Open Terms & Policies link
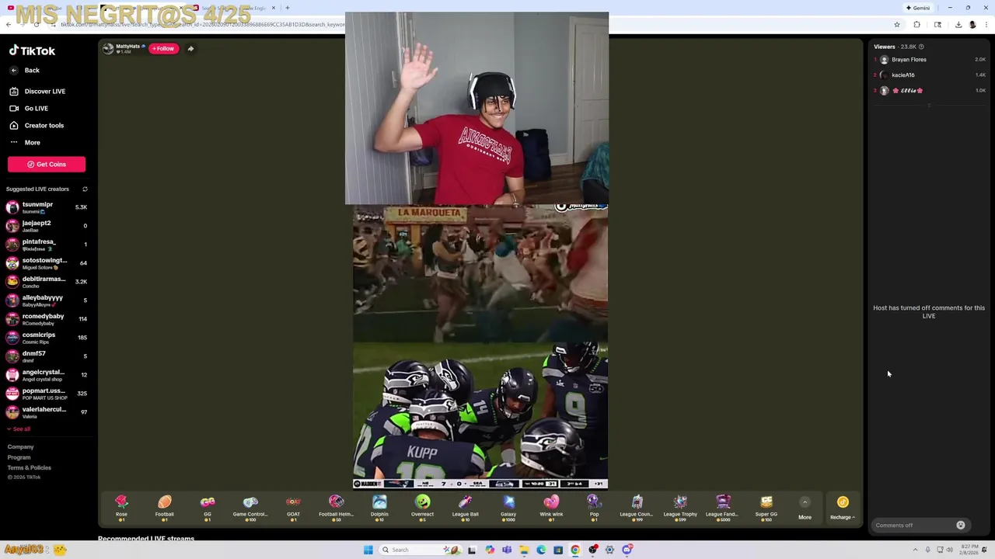This screenshot has height=559, width=995. pos(29,467)
